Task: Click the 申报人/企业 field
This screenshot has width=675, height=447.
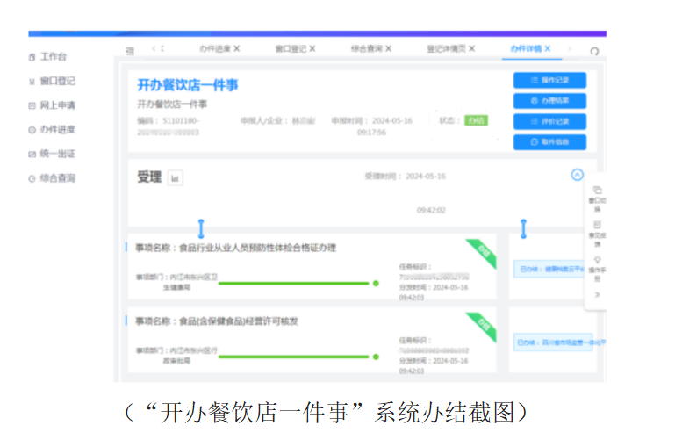Action: pyautogui.click(x=278, y=121)
